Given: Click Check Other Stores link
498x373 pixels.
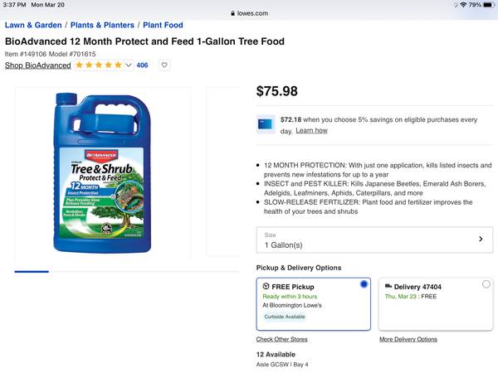Looking at the screenshot, I should [281, 339].
